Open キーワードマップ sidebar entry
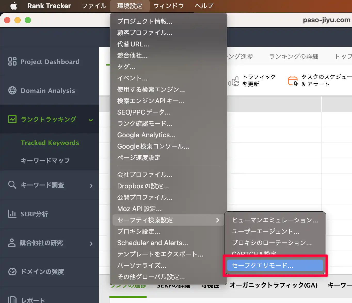The image size is (352, 303). [45, 160]
